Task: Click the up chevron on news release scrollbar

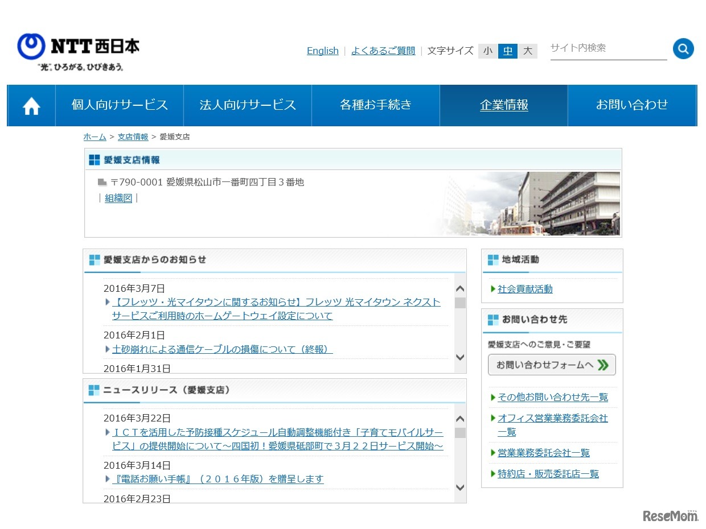Action: (459, 418)
